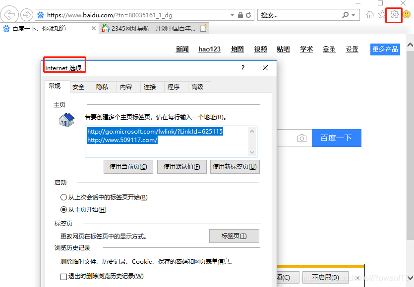
Task: Enable 退出时删除浏览历史记录 checkbox
Action: [63, 277]
